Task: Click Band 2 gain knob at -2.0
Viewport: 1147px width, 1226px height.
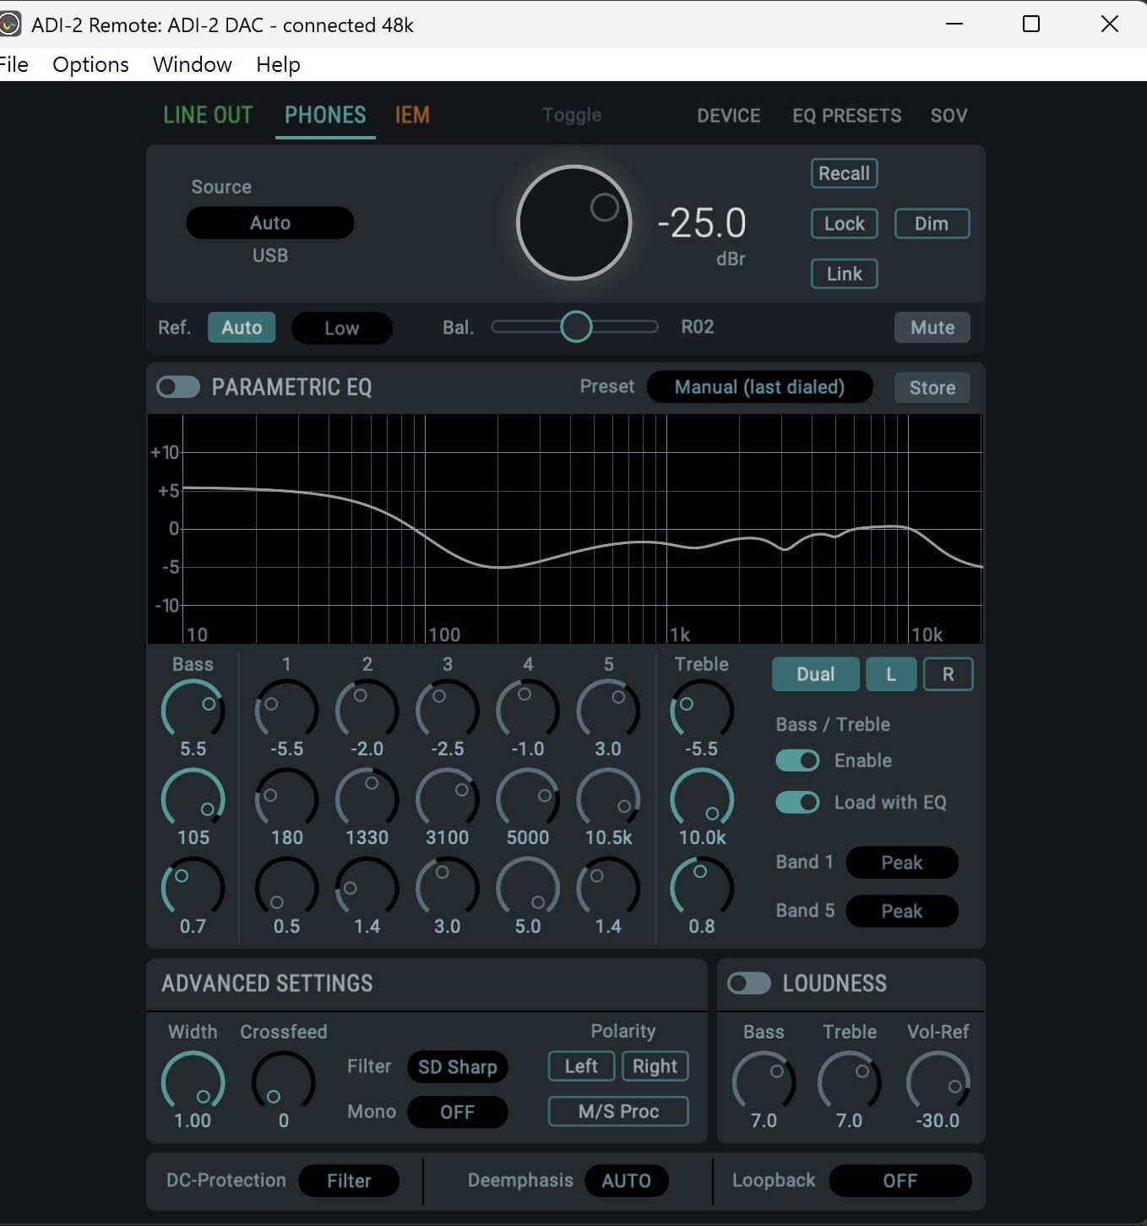Action: pos(367,710)
